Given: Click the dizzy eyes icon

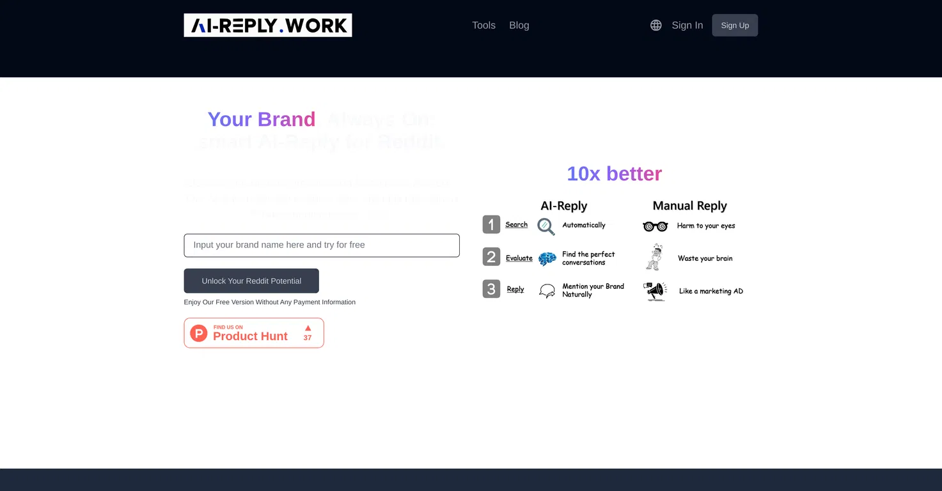Looking at the screenshot, I should click(x=655, y=226).
